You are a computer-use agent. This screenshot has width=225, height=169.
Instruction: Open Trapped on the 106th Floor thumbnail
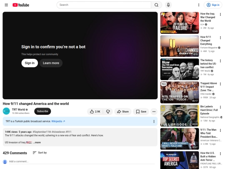pos(180,92)
